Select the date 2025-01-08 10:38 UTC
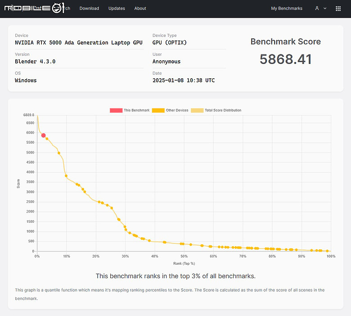The width and height of the screenshot is (351, 316). click(184, 80)
